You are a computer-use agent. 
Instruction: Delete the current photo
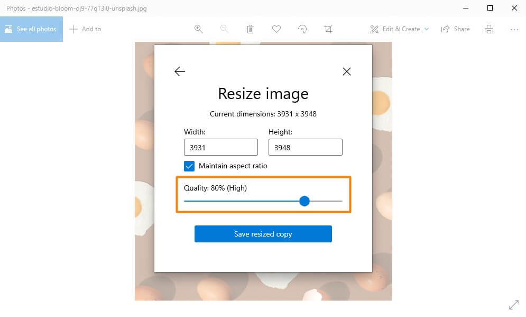coord(250,29)
